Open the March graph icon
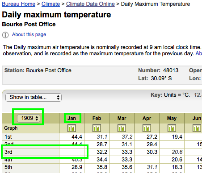Viewport: 202px width, 173px height. [x=122, y=128]
